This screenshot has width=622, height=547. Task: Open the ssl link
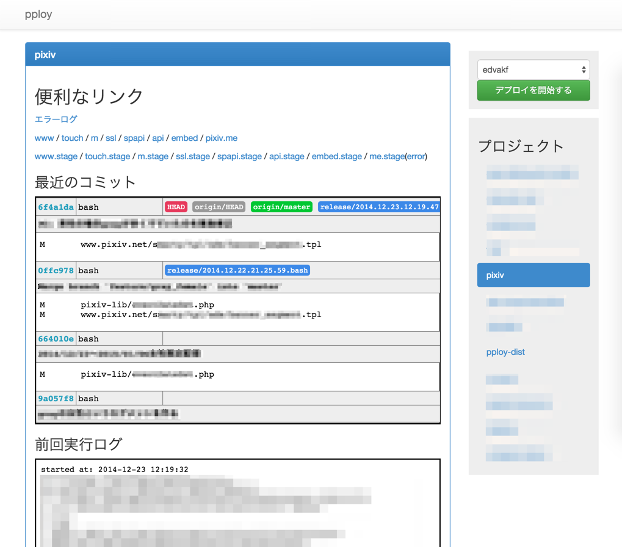tap(110, 138)
